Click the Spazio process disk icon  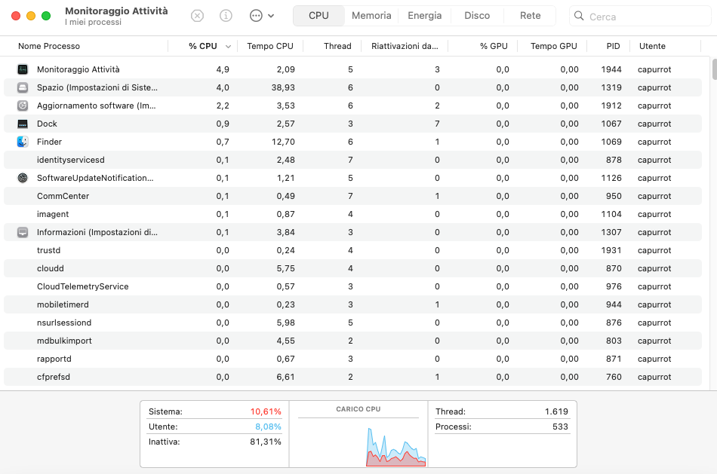coord(23,87)
